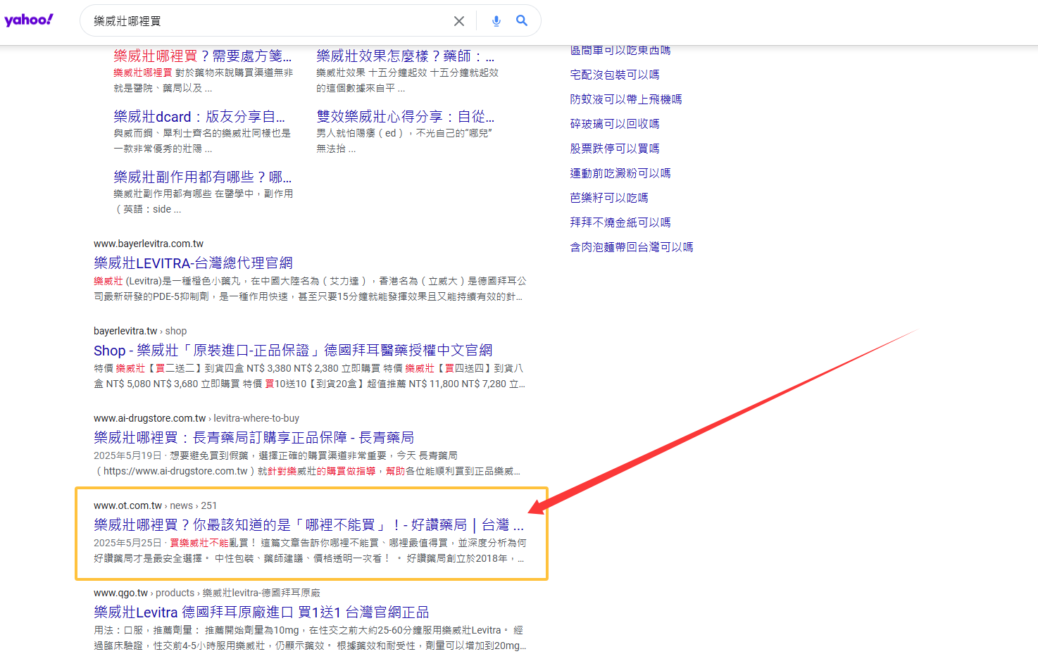This screenshot has width=1038, height=654.
Task: Open 樂威壯dcard：版友分享 sub-result
Action: (199, 116)
